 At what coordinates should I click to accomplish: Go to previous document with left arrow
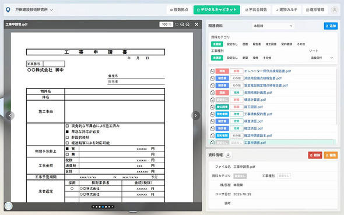10,115
